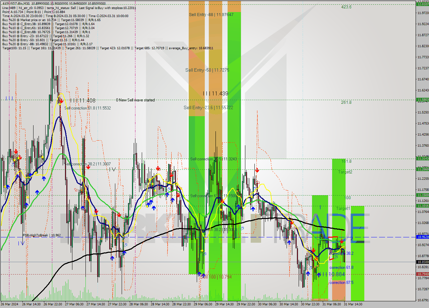Click the '27 Mar 06:30' time axis label

point(74,304)
